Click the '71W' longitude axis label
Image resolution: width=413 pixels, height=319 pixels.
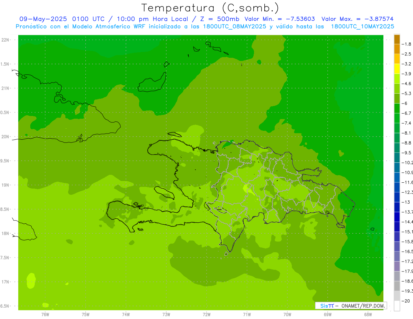tap(247, 315)
